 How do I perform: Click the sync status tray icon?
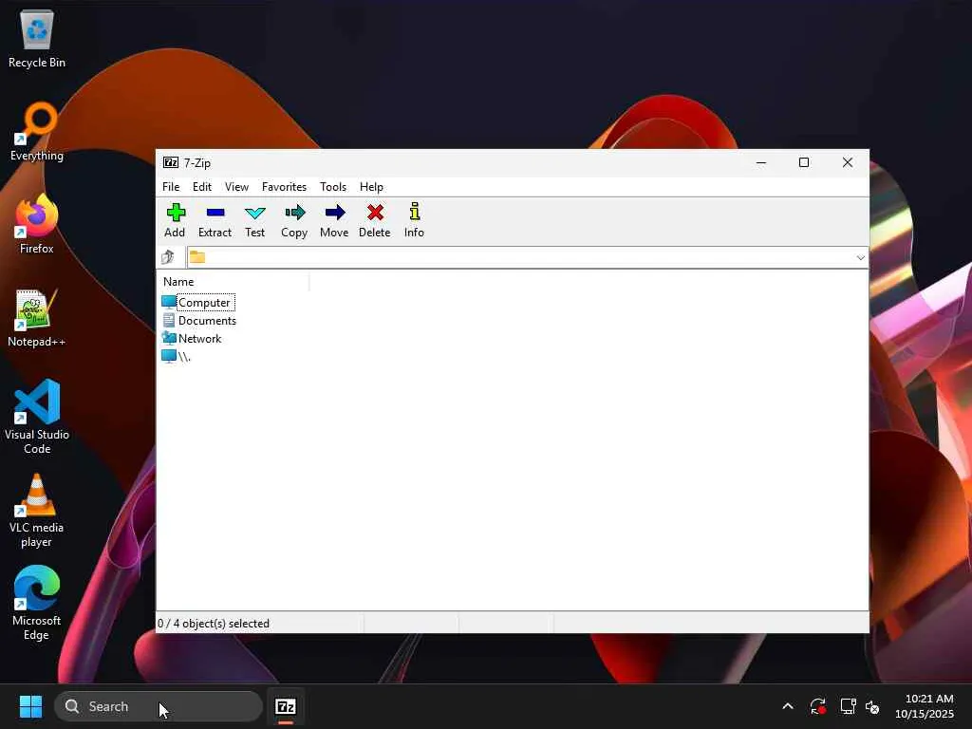[x=818, y=706]
